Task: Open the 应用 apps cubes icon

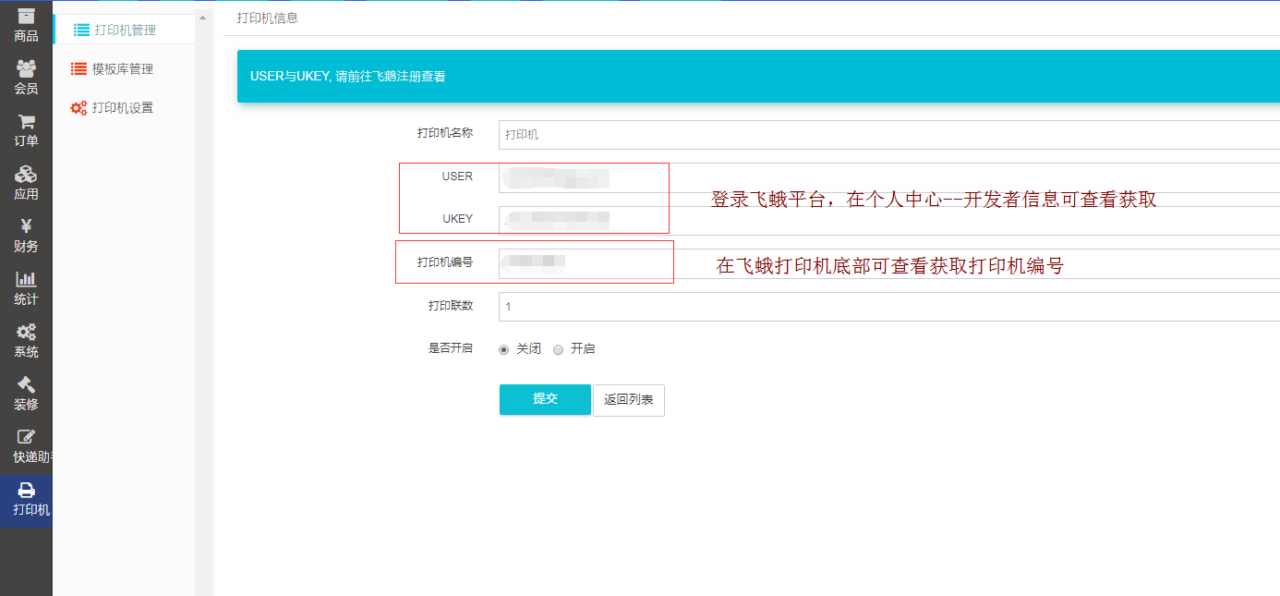Action: click(26, 174)
